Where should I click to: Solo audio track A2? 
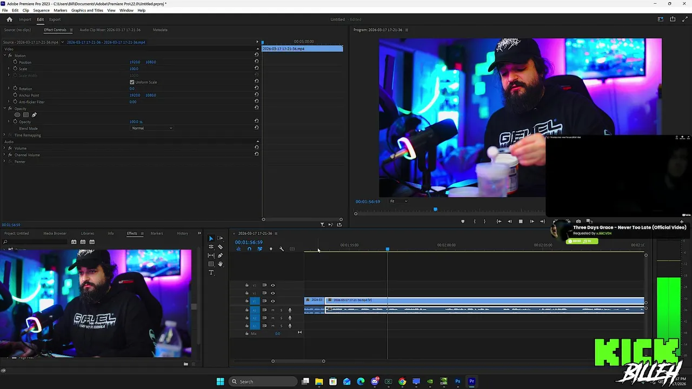pos(281,318)
